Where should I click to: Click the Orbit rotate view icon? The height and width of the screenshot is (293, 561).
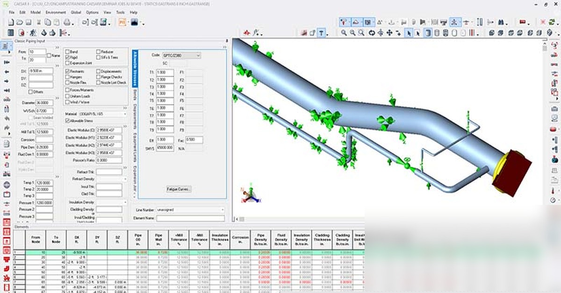tap(372, 33)
